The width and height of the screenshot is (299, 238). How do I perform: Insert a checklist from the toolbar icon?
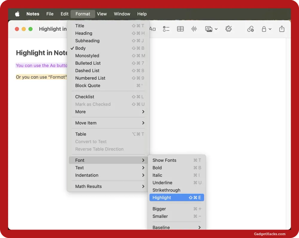[166, 29]
